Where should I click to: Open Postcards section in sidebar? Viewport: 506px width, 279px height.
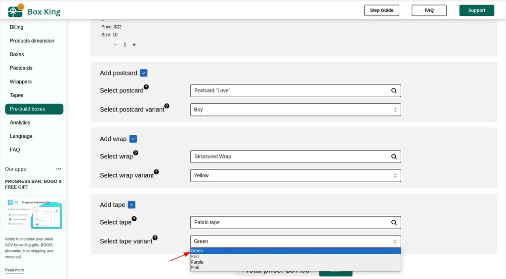point(21,68)
